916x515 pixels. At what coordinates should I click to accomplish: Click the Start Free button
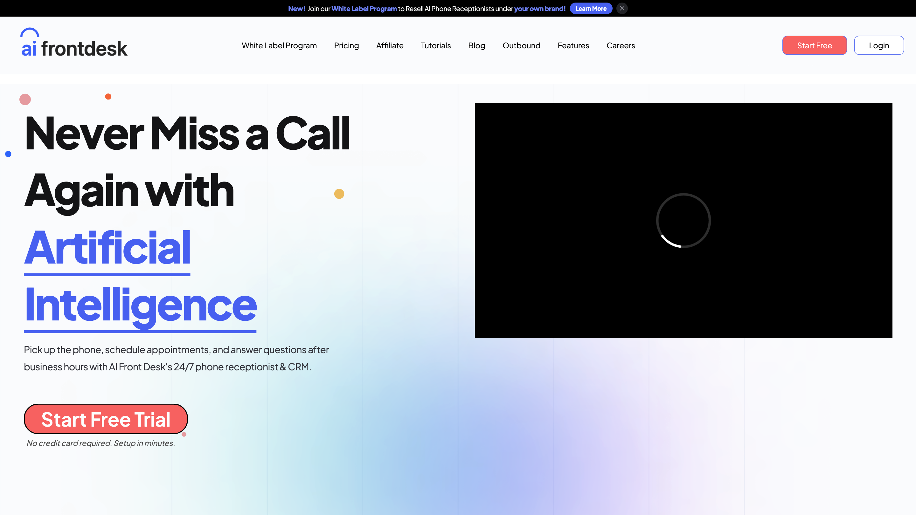[x=814, y=45]
